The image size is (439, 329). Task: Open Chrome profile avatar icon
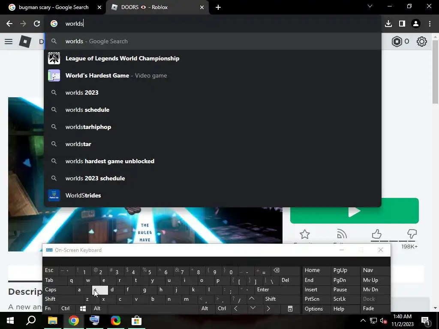[416, 24]
